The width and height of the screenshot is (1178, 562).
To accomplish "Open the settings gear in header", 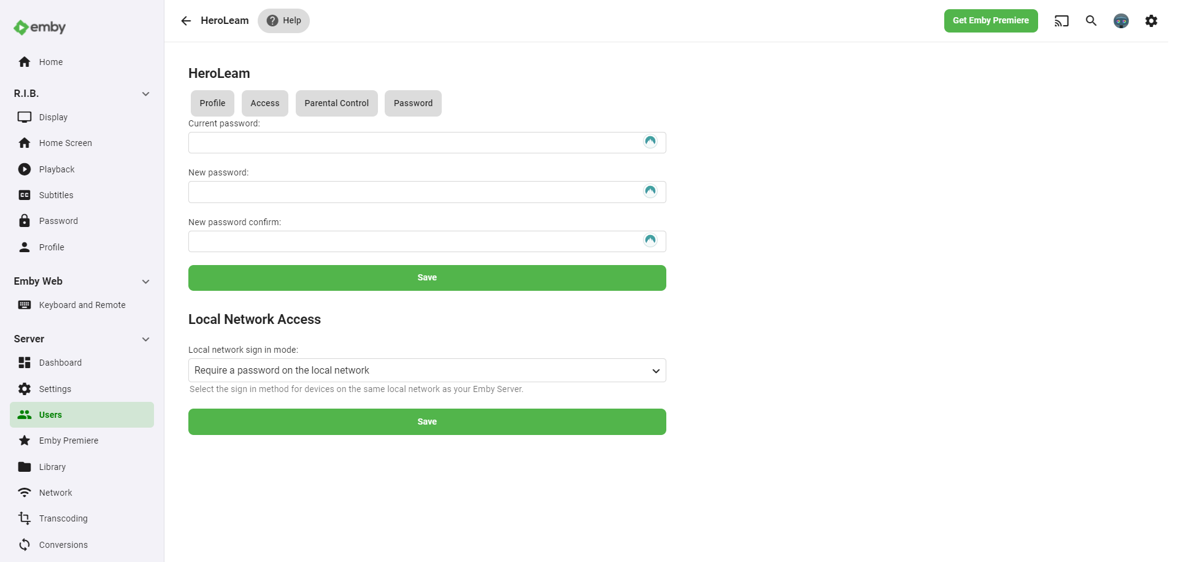I will (x=1151, y=21).
